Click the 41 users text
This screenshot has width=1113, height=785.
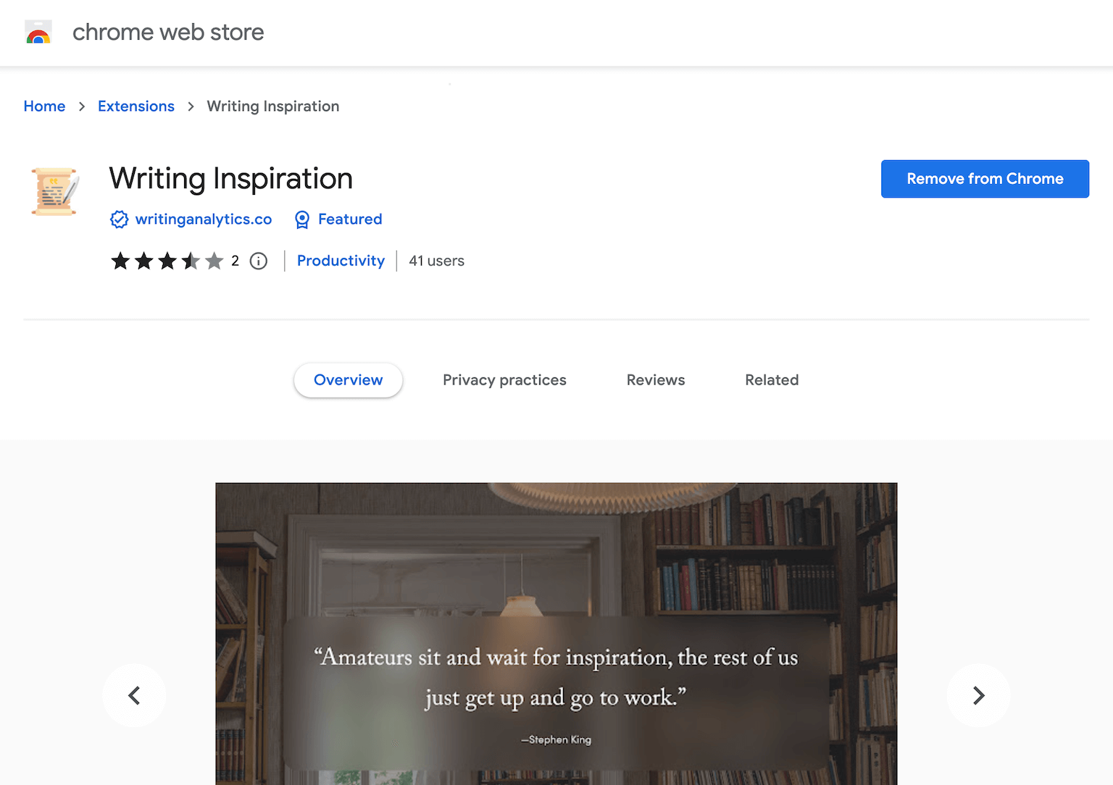pyautogui.click(x=437, y=261)
